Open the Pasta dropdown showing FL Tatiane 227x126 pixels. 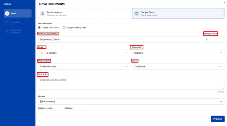pos(84,53)
